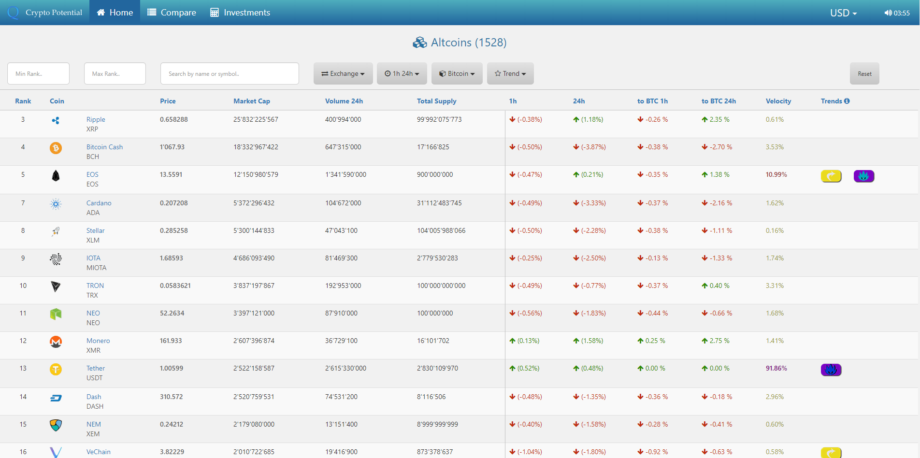Click the TRON coin icon
This screenshot has height=458, width=920.
click(x=56, y=287)
